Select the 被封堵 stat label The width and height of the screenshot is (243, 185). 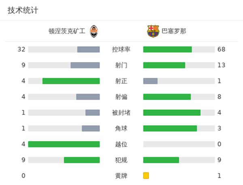coord(121,112)
